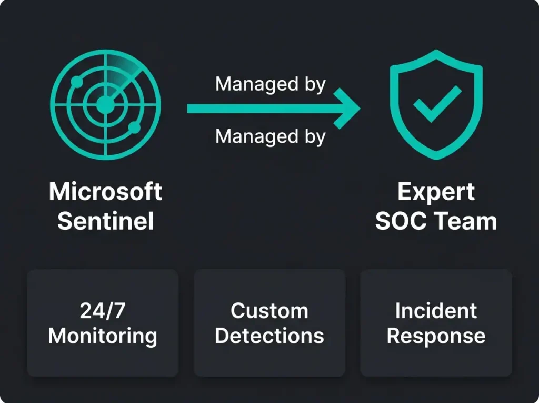Image resolution: width=539 pixels, height=403 pixels.
Task: Select the 24/7 Monitoring card
Action: pos(103,323)
